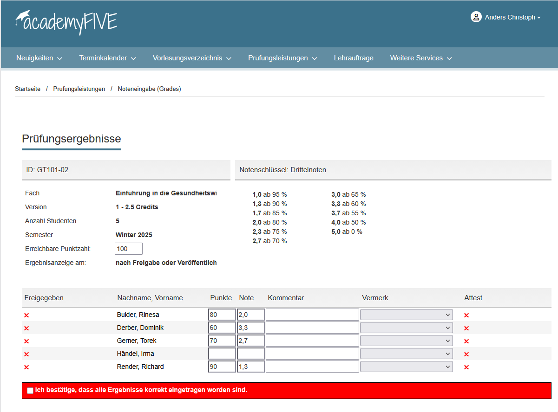
Task: Open the Vorlesungsverzeichnis menu
Action: coord(191,58)
